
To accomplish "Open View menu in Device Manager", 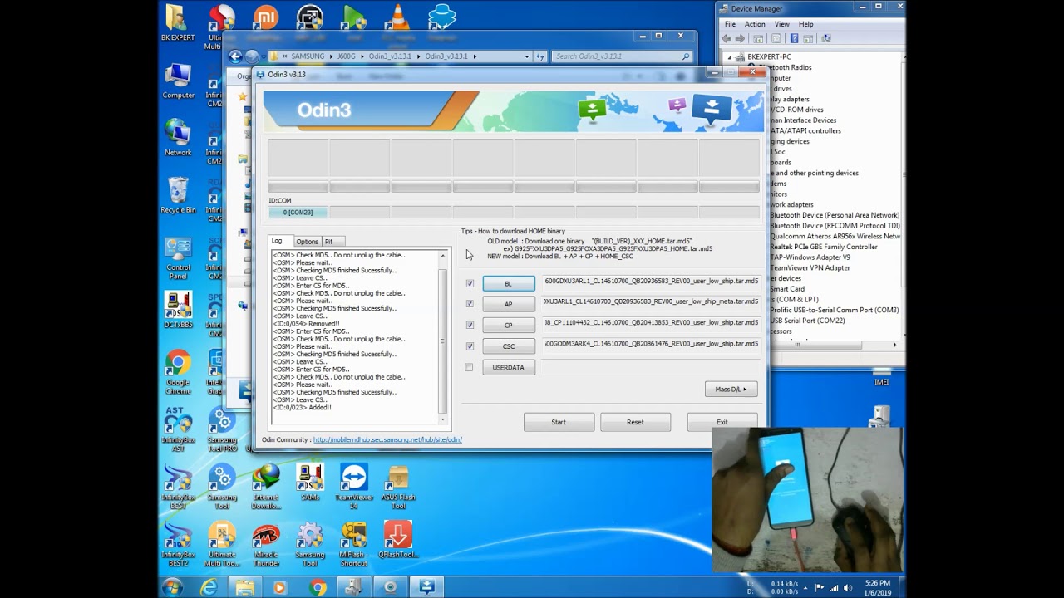I will coord(782,24).
